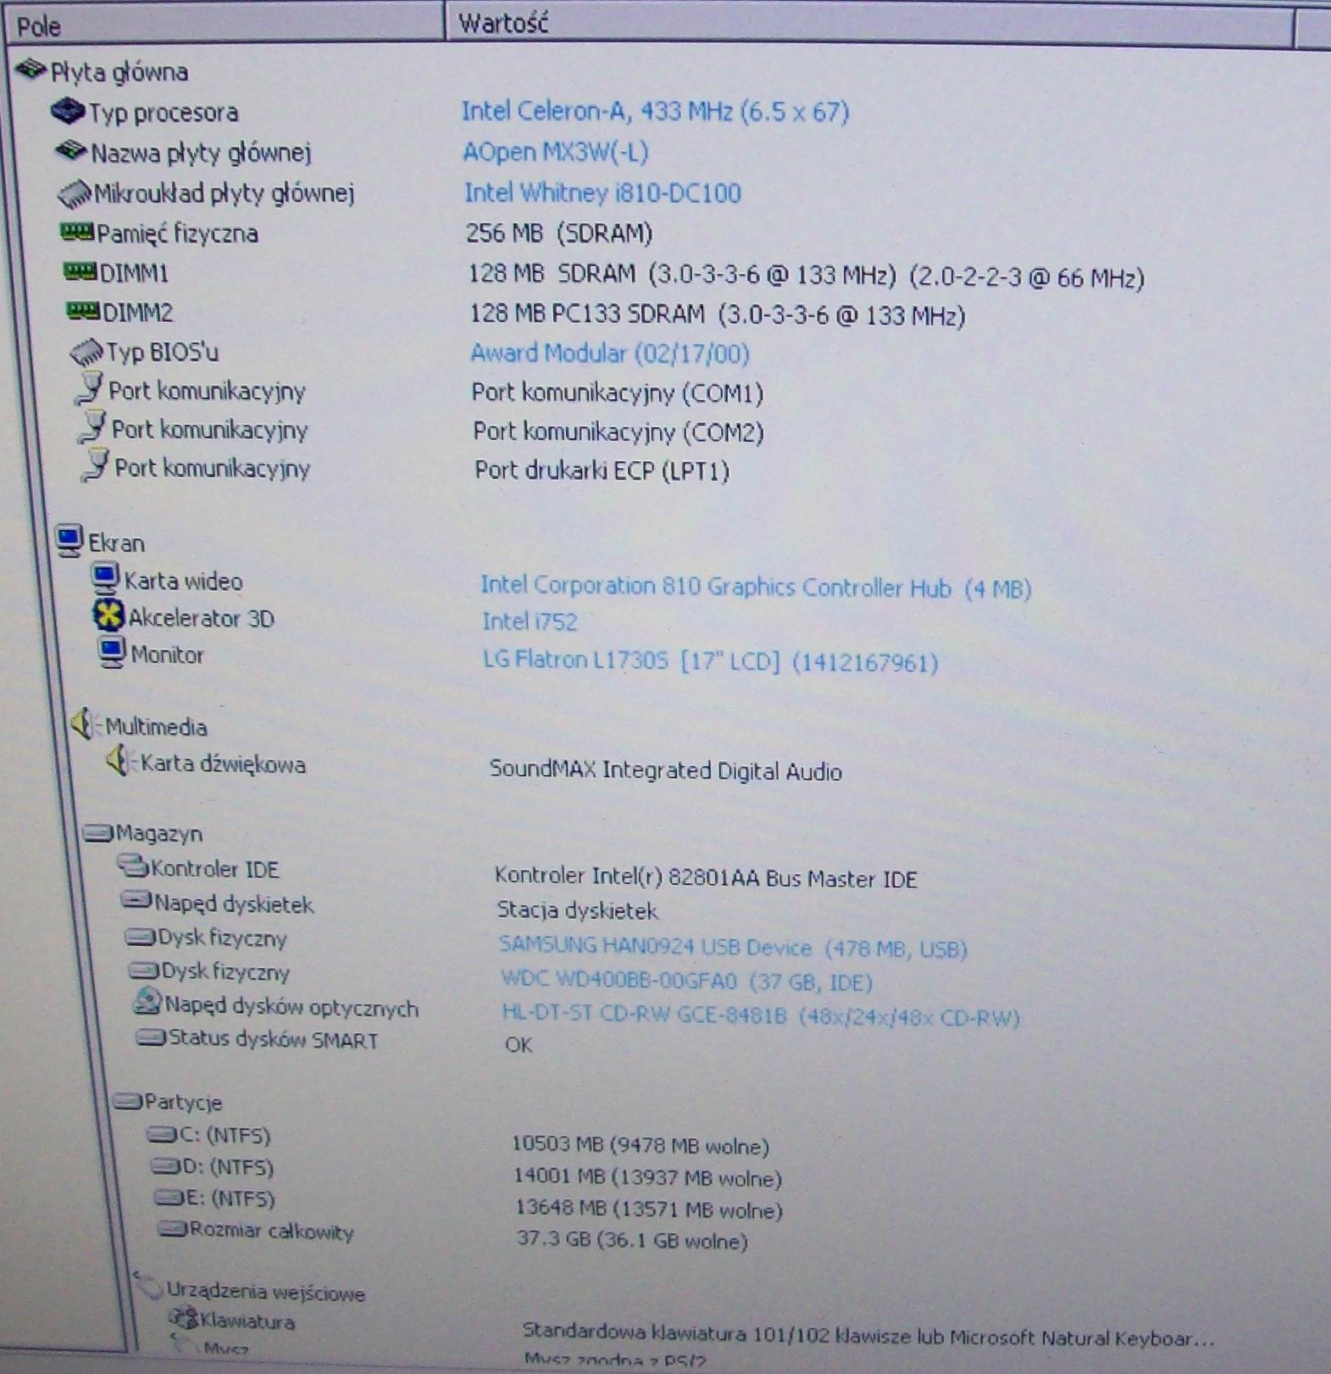The height and width of the screenshot is (1374, 1331).
Task: Click the "Stacja dyskietek" value
Action: click(578, 911)
